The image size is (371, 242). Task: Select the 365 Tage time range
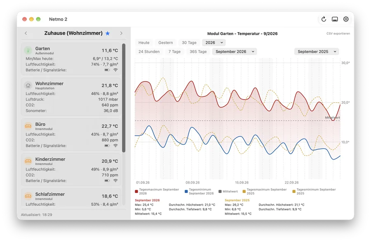click(198, 52)
